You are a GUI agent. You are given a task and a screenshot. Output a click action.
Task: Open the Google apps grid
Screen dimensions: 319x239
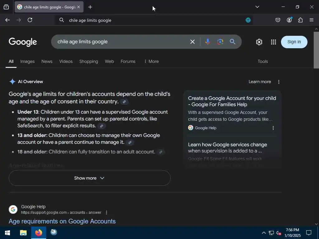[x=274, y=42]
